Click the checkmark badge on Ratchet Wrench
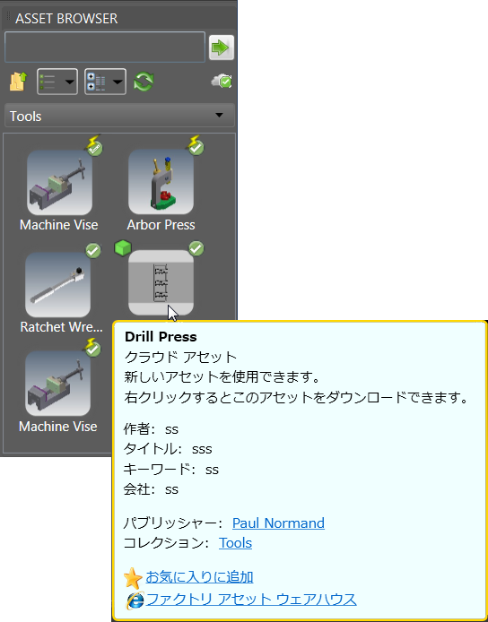The image size is (488, 622). 93,251
